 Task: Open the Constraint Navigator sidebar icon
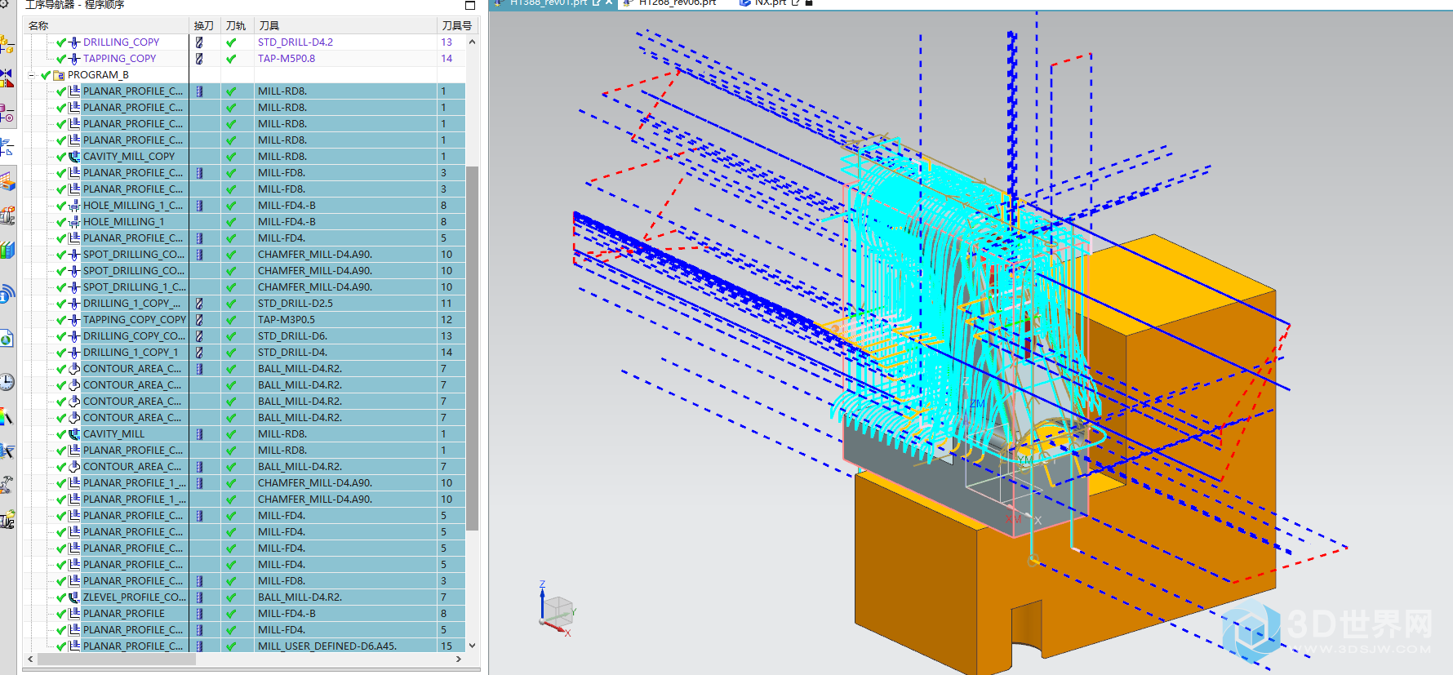click(7, 79)
